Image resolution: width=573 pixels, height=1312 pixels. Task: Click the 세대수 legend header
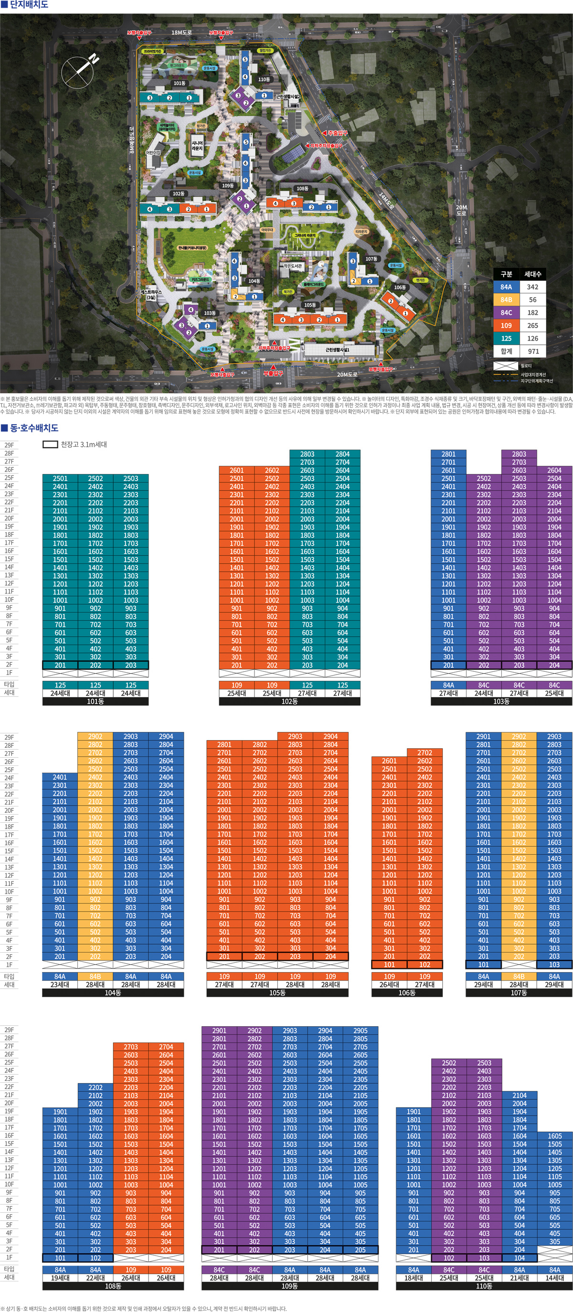tap(533, 274)
